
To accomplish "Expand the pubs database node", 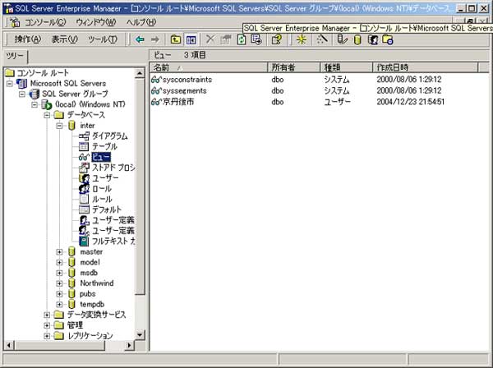I will pos(59,294).
